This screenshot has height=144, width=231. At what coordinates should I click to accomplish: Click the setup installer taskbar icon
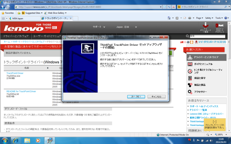point(50,141)
